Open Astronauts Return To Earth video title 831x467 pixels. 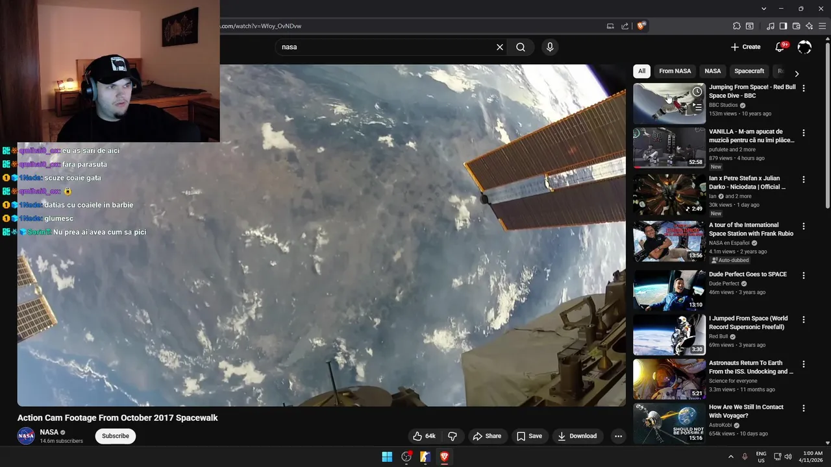751,367
